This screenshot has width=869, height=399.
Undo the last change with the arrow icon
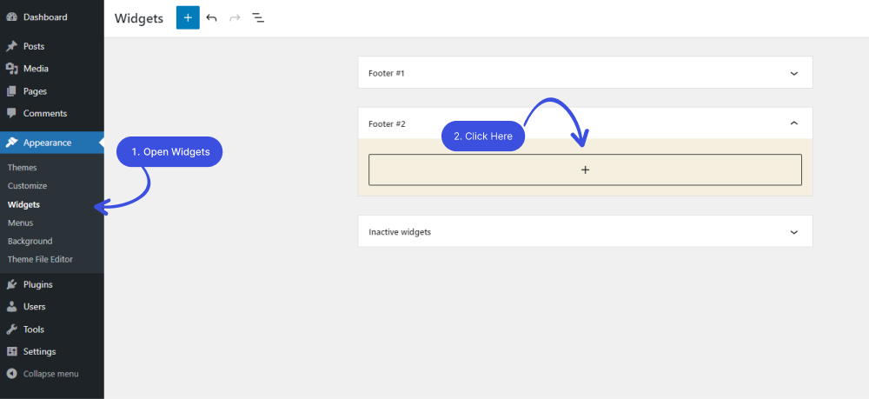(211, 17)
